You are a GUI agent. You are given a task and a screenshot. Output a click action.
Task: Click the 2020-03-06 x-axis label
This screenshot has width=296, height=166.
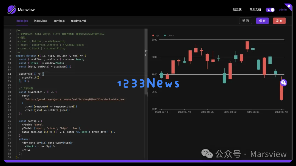point(253,112)
